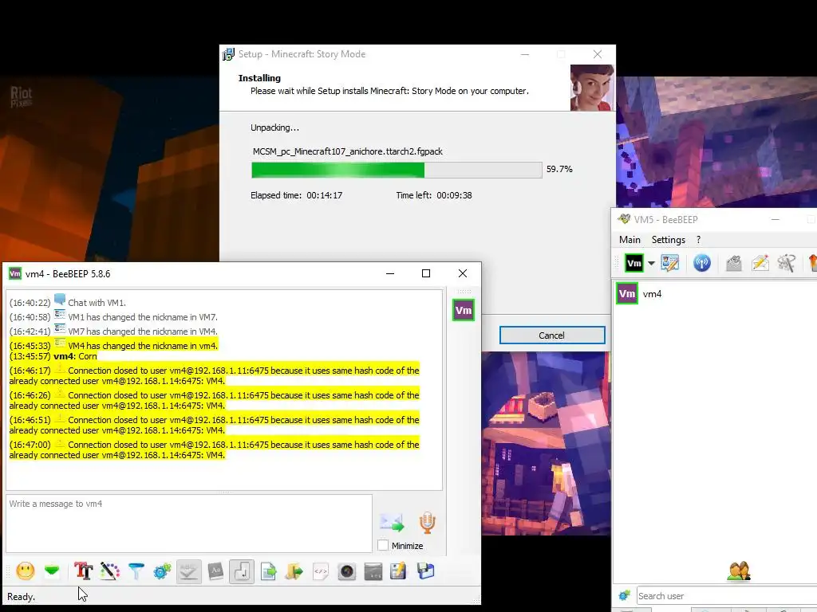Viewport: 817px width, 612px height.
Task: Click the envelope with pencil compose icon
Action: [x=760, y=263]
